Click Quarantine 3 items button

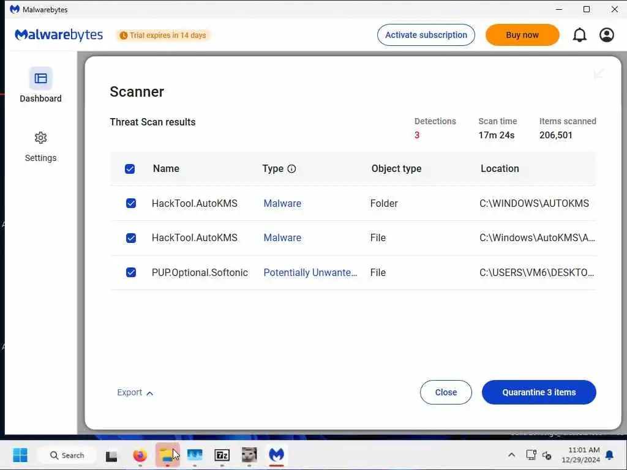(x=539, y=392)
